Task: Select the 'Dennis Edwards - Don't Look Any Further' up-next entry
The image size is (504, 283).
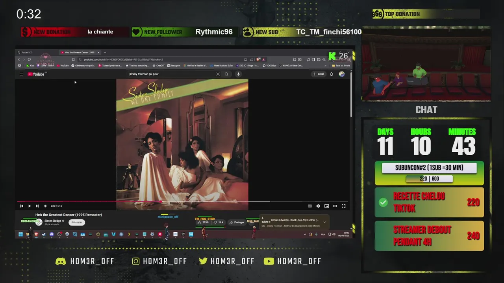Action: (x=295, y=220)
